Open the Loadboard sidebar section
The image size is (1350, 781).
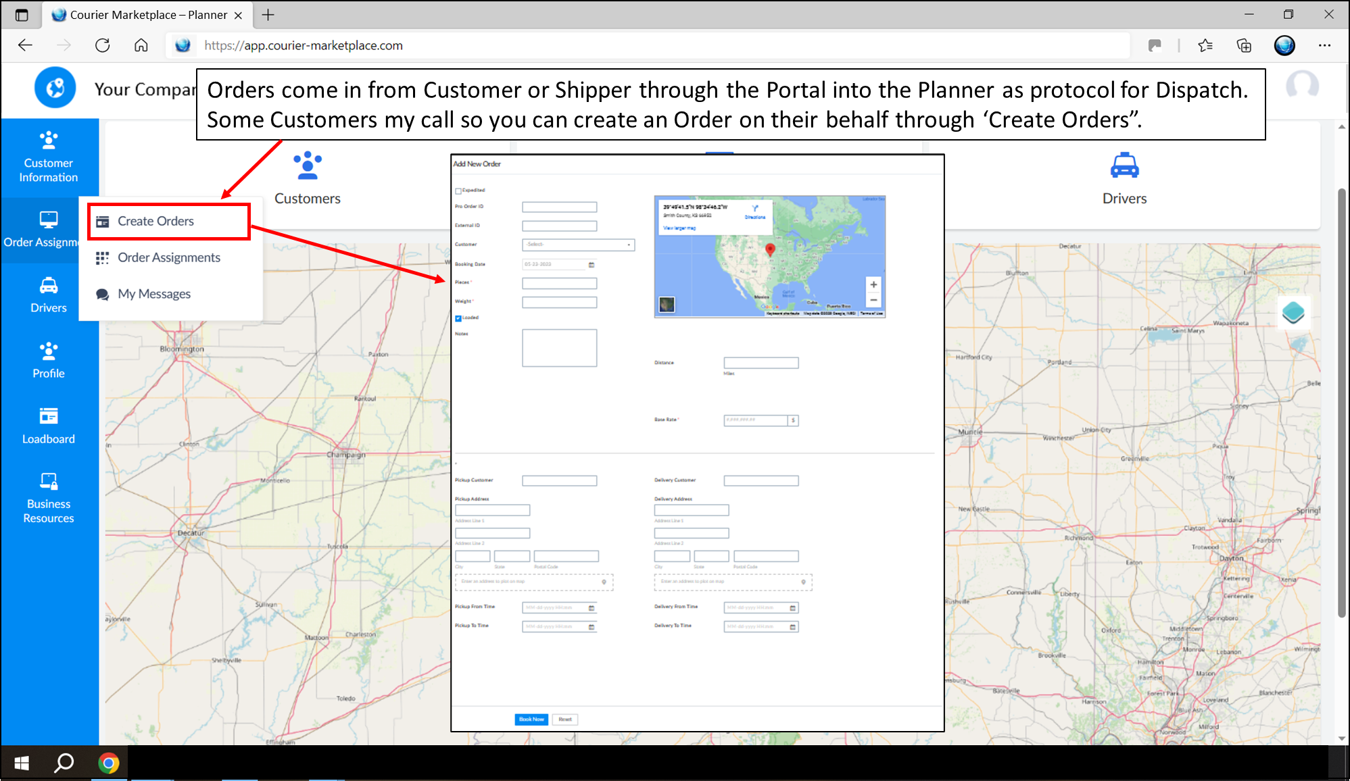point(49,426)
